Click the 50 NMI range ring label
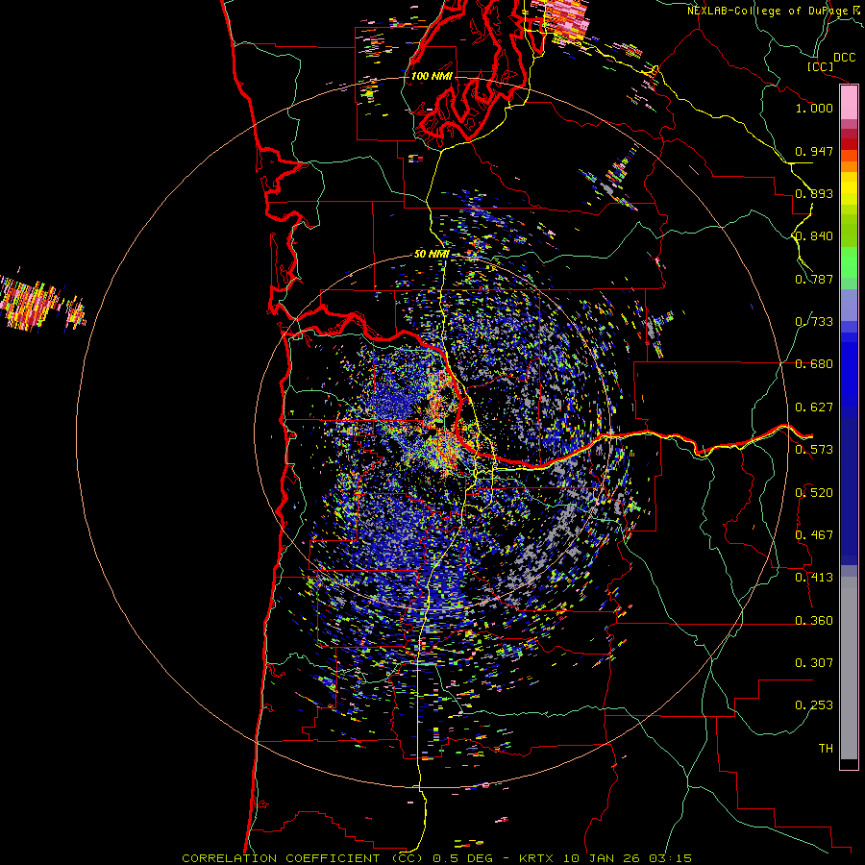This screenshot has width=865, height=865. pyautogui.click(x=432, y=255)
